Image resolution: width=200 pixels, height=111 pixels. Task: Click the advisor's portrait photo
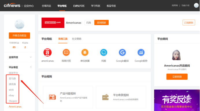176,55
